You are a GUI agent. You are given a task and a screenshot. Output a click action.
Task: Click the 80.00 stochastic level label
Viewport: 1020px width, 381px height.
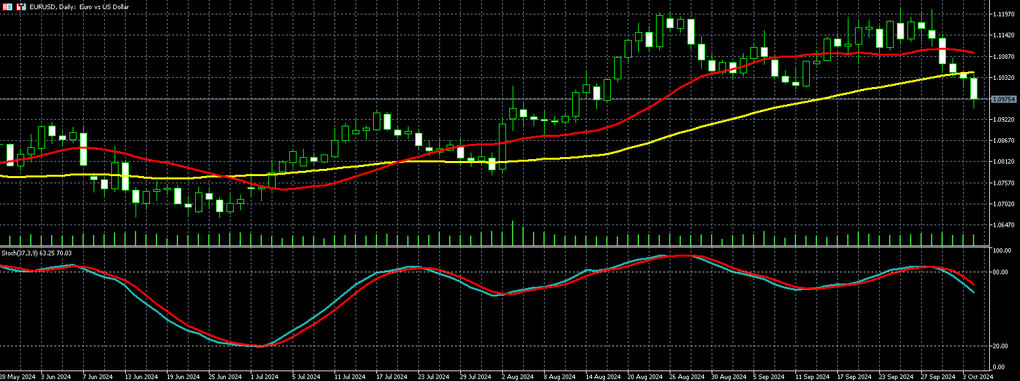[x=1000, y=272]
